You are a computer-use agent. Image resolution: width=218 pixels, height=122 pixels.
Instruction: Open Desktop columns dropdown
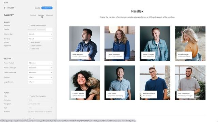(40, 77)
